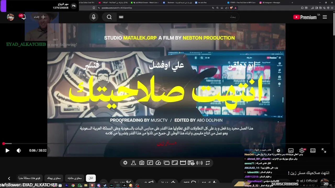Viewport: 335px width, 188px height.
Task: Open WhatsApp from the taskbar
Action: (80, 185)
